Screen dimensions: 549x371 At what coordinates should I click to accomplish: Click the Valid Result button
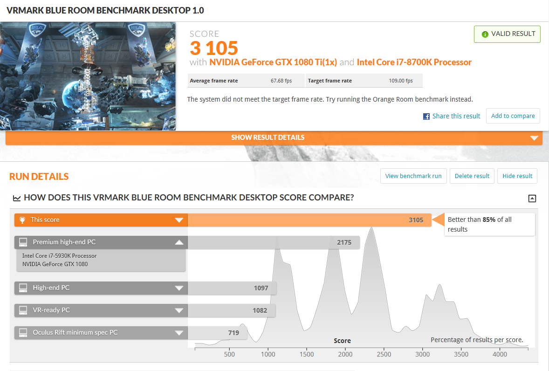coord(507,34)
